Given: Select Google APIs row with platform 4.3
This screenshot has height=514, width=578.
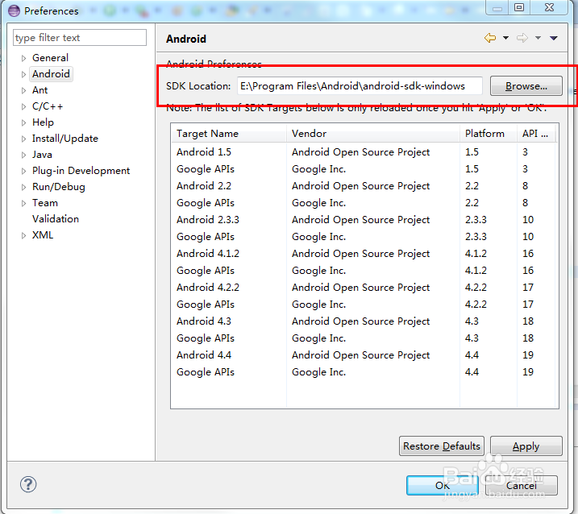Looking at the screenshot, I should (363, 338).
